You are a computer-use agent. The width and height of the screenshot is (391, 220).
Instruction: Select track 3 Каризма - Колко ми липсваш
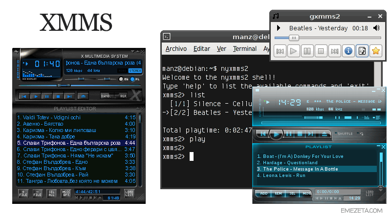tap(76, 130)
